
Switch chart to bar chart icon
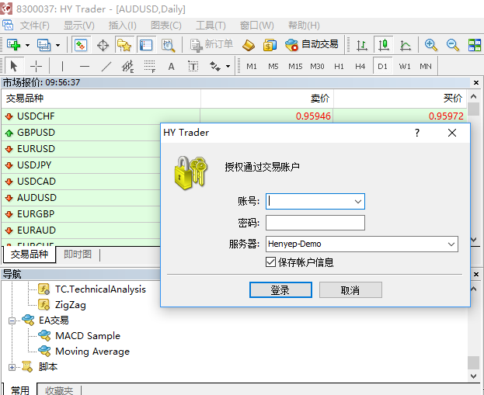(362, 45)
